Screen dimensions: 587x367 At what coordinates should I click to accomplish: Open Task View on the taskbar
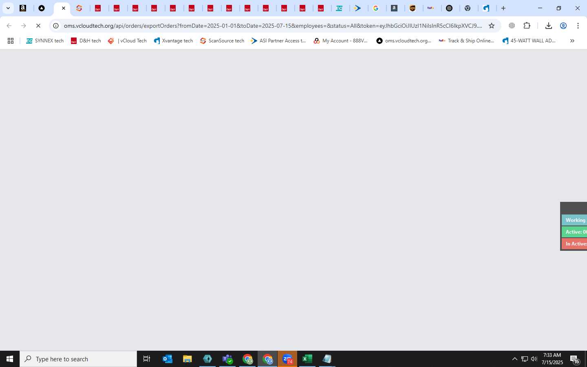(147, 359)
